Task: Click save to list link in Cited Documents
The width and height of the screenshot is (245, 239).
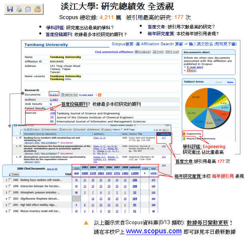Action: (x=52, y=169)
